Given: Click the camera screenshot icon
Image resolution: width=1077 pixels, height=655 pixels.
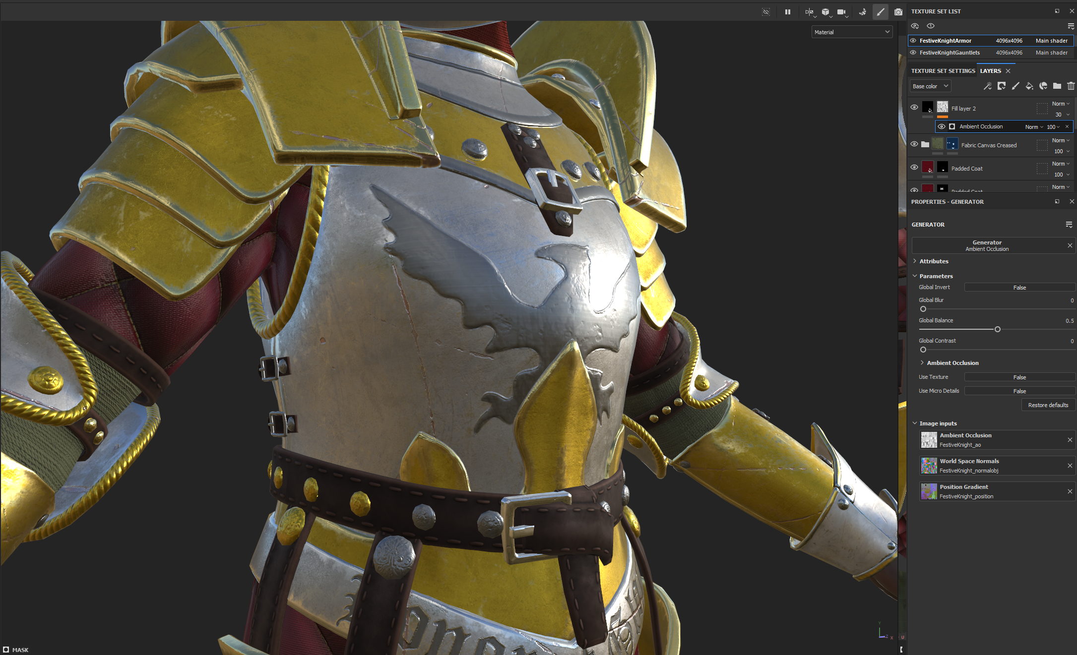Looking at the screenshot, I should 898,12.
